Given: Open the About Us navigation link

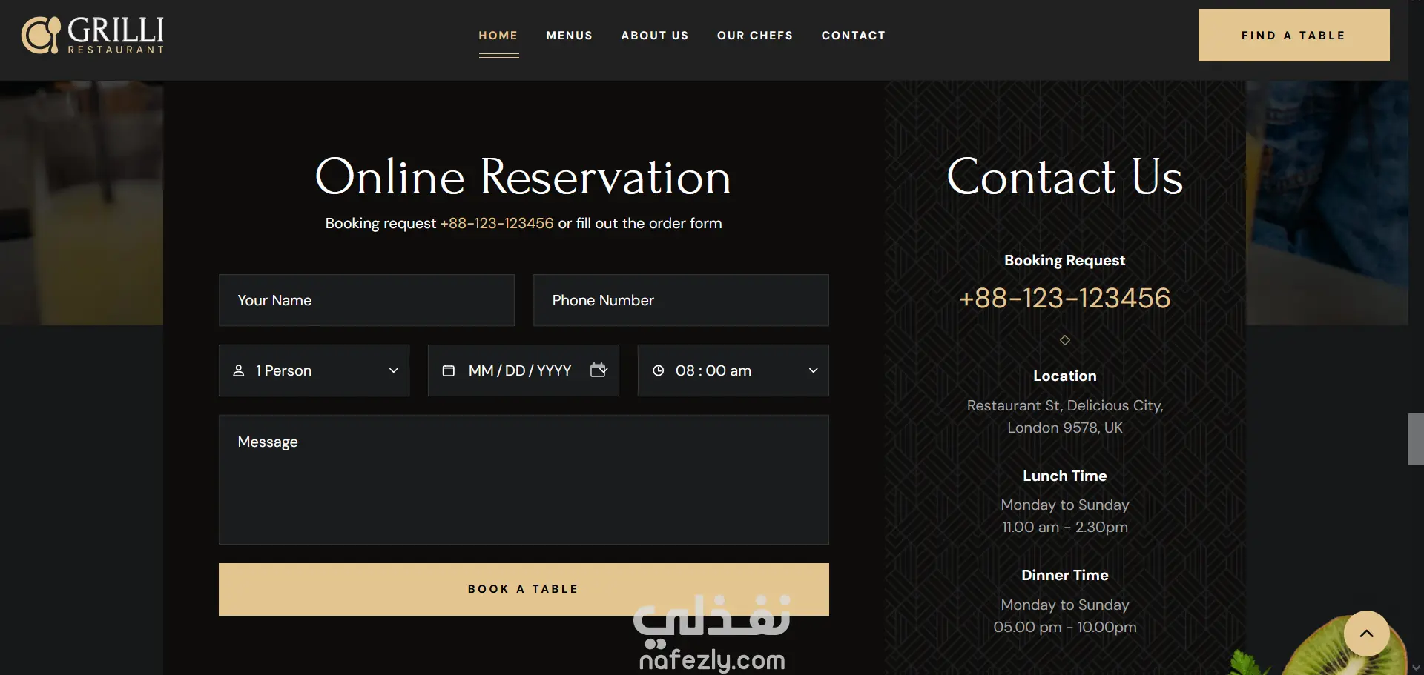Looking at the screenshot, I should [x=655, y=36].
